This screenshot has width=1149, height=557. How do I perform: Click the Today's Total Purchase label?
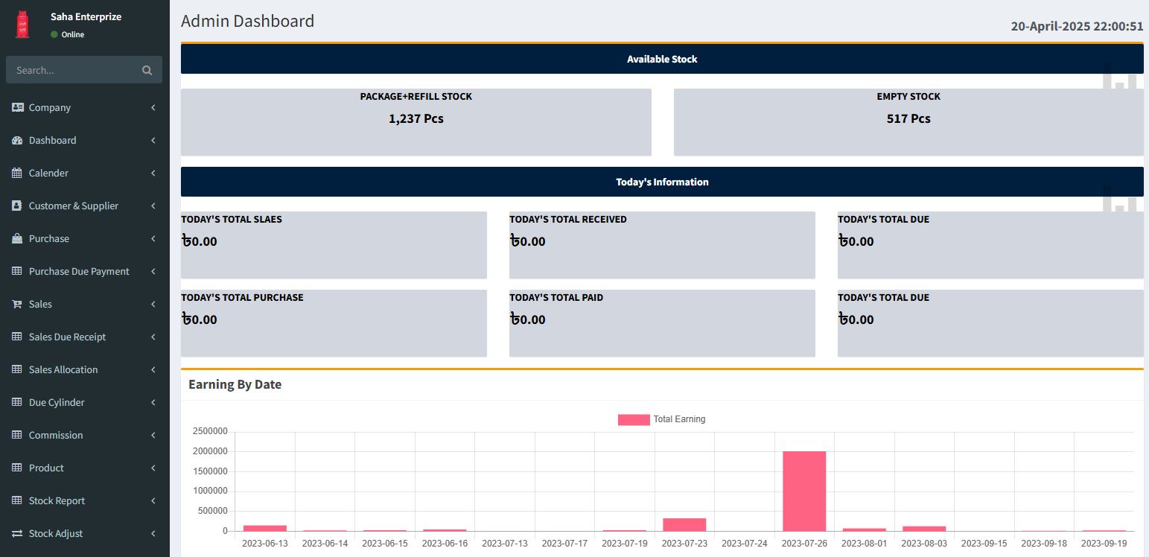242,298
